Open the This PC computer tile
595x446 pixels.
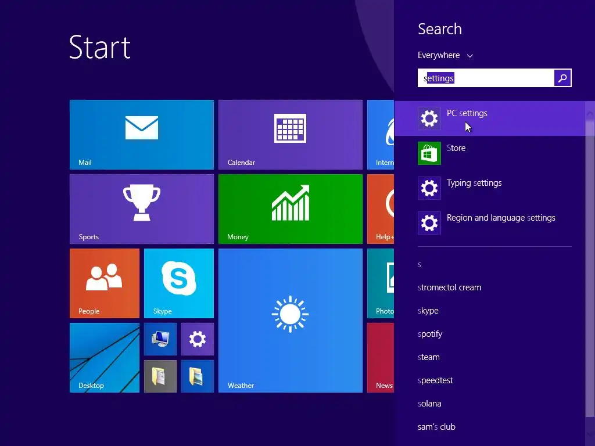point(160,339)
